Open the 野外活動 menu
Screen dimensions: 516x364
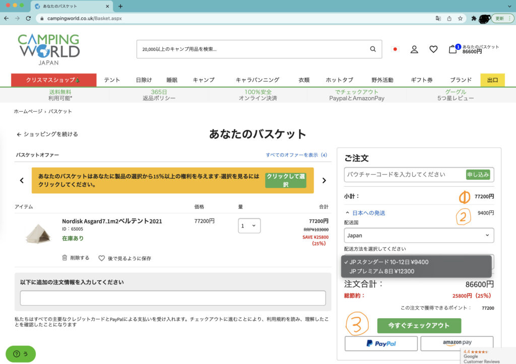[x=382, y=80]
